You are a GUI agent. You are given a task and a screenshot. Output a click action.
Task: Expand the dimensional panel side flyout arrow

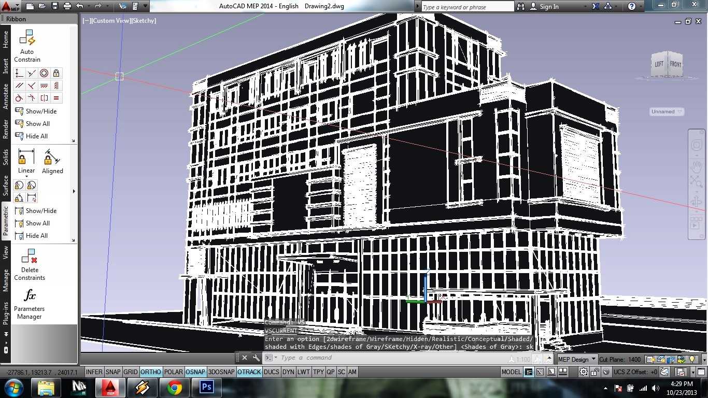coord(74,191)
